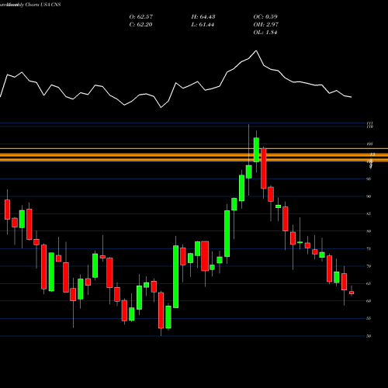
Task: Click the highest peak of the white line chart
Action: (256, 50)
